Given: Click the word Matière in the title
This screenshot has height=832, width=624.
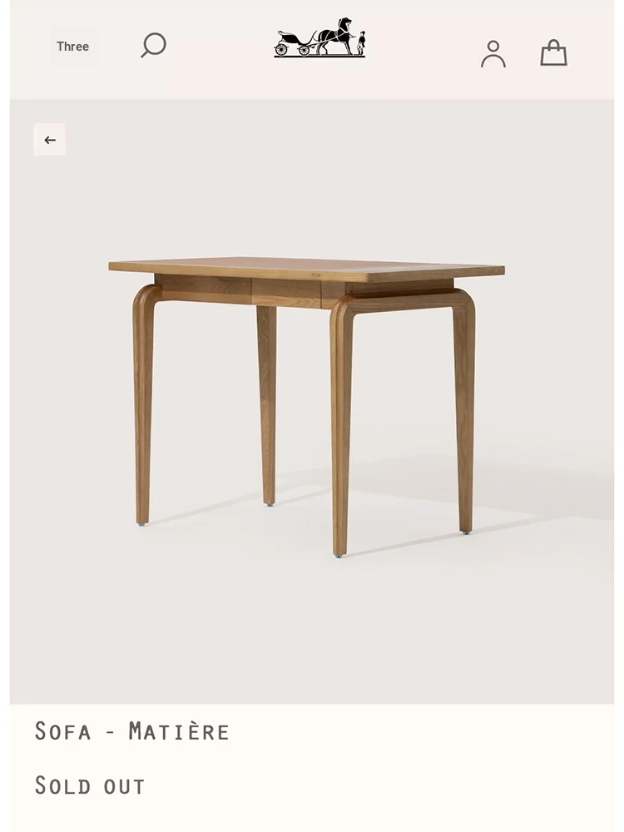Looking at the screenshot, I should tap(179, 731).
